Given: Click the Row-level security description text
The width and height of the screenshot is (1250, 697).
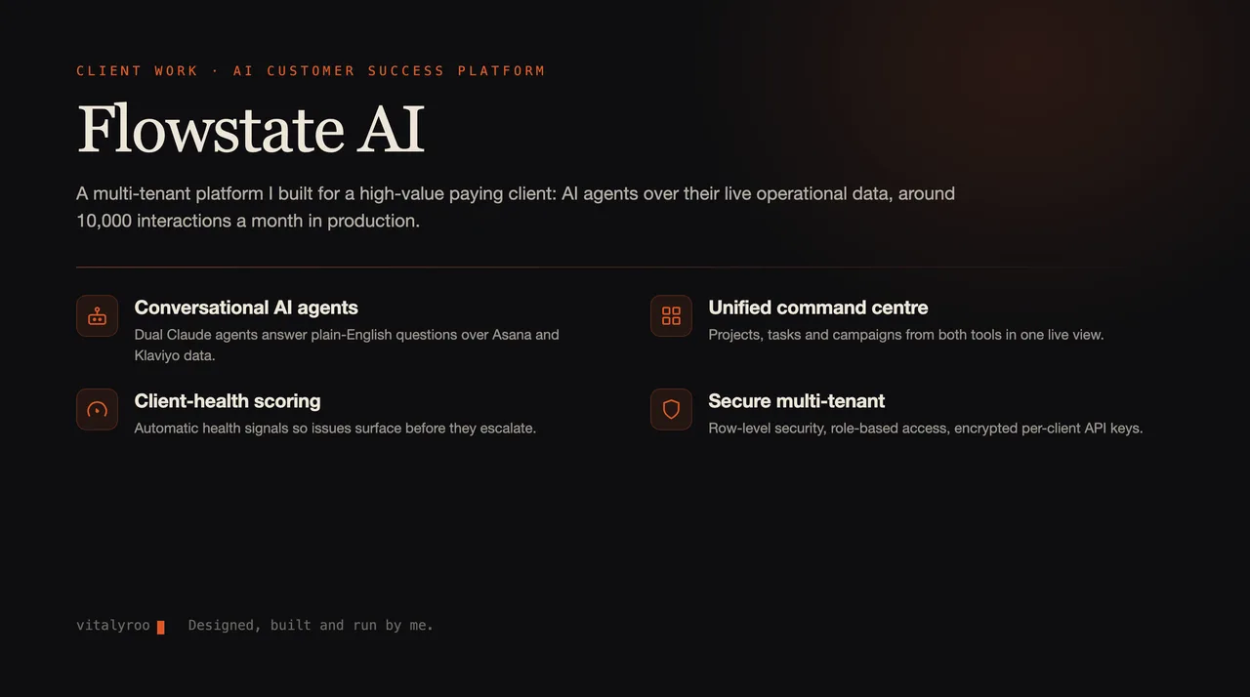Looking at the screenshot, I should point(926,429).
